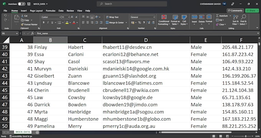Image resolution: width=261 pixels, height=138 pixels.
Task: Toggle AutoSave switch
Action: 21,4
